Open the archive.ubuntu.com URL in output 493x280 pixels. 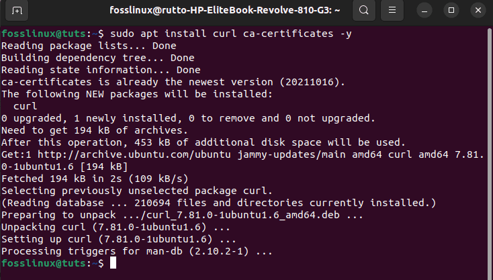[134, 154]
